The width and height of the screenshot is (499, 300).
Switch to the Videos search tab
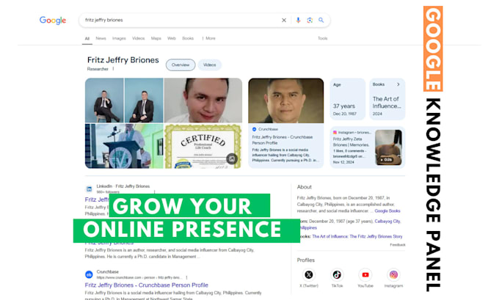pyautogui.click(x=139, y=38)
